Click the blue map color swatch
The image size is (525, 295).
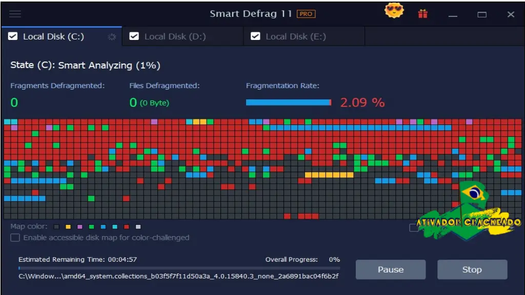[x=103, y=227]
